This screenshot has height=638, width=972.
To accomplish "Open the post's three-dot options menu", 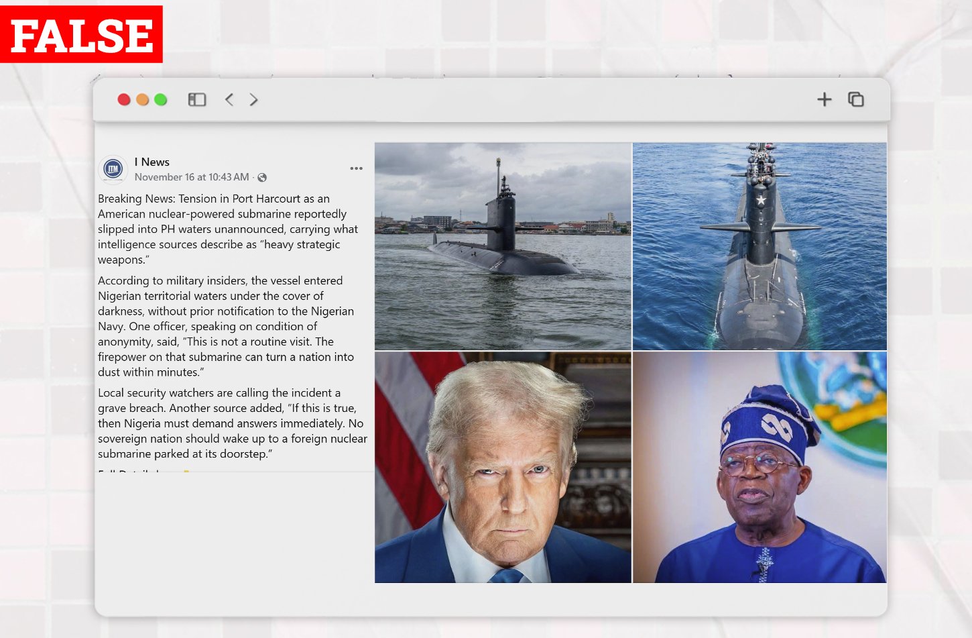I will pos(356,168).
